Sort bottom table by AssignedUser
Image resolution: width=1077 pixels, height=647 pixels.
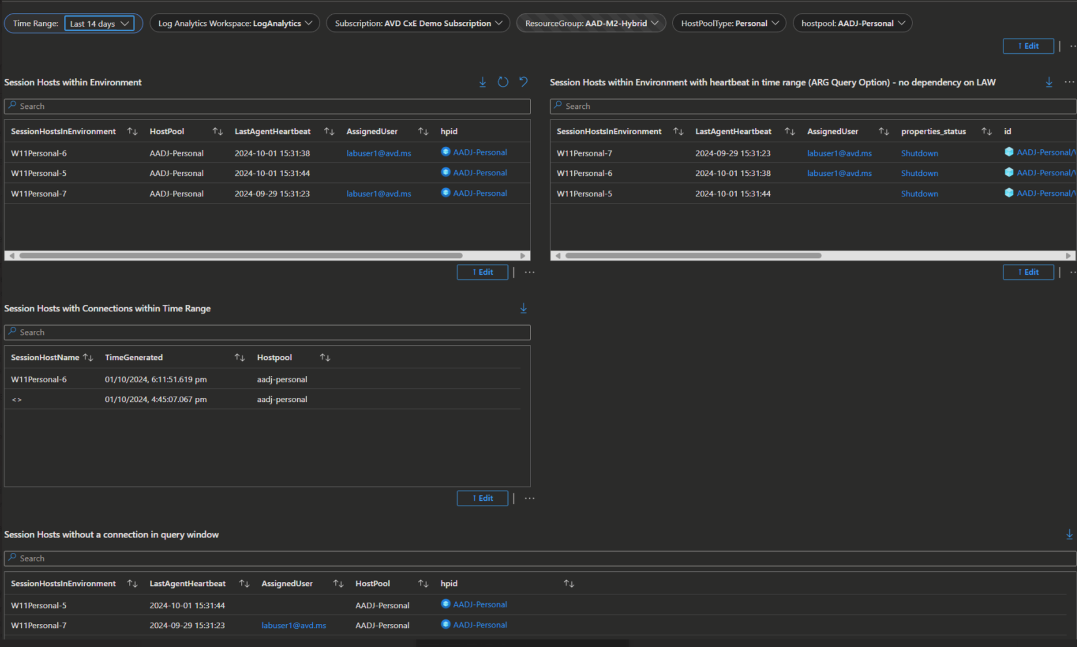(338, 584)
